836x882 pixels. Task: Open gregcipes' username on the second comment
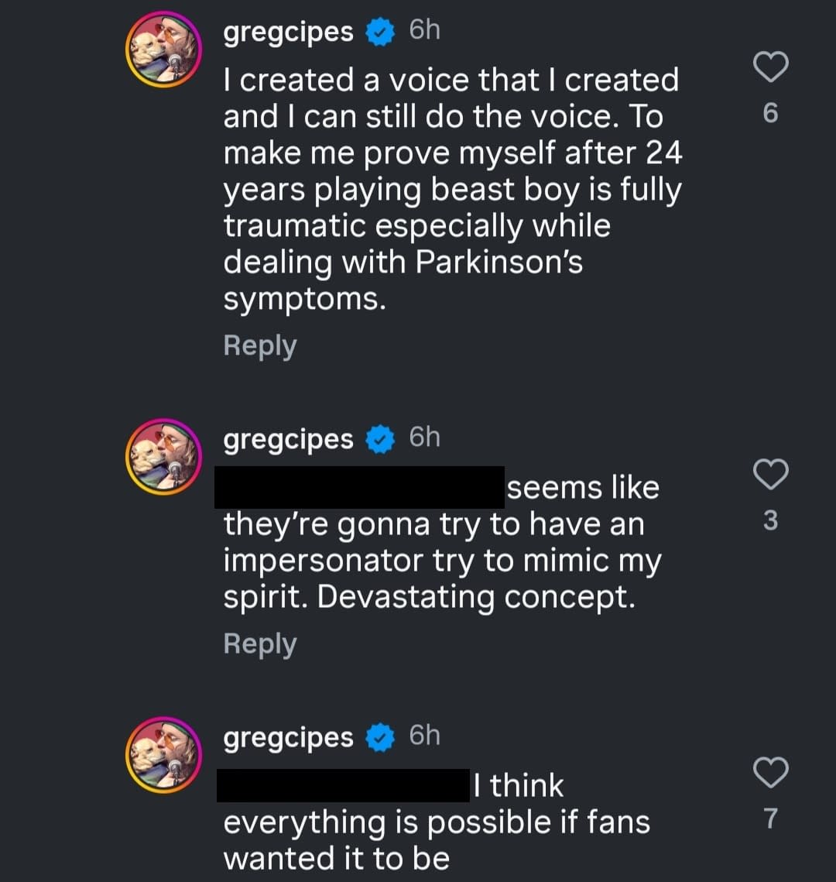click(287, 438)
